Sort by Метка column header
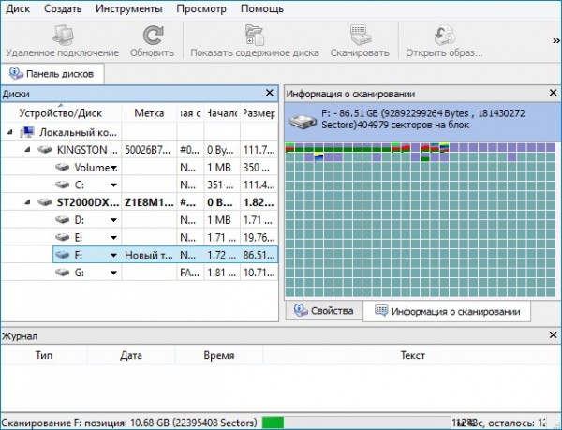This screenshot has width=562, height=430. [149, 113]
